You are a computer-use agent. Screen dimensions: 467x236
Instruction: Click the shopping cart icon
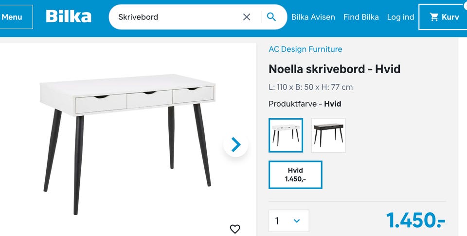tap(434, 17)
